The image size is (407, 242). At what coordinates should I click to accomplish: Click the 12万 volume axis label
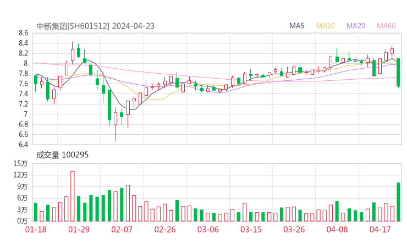click(20, 175)
